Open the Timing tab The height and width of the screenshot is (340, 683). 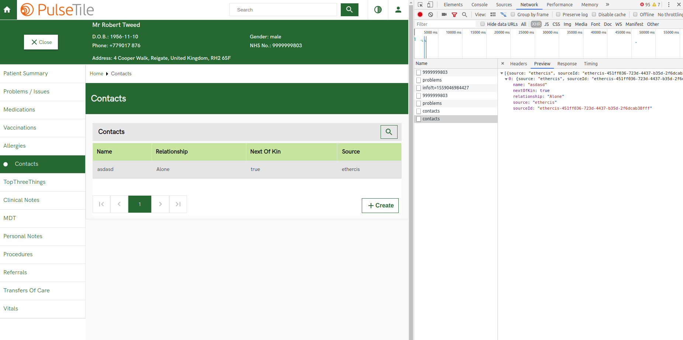[590, 63]
